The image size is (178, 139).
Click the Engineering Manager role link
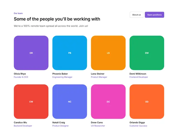[62, 77]
